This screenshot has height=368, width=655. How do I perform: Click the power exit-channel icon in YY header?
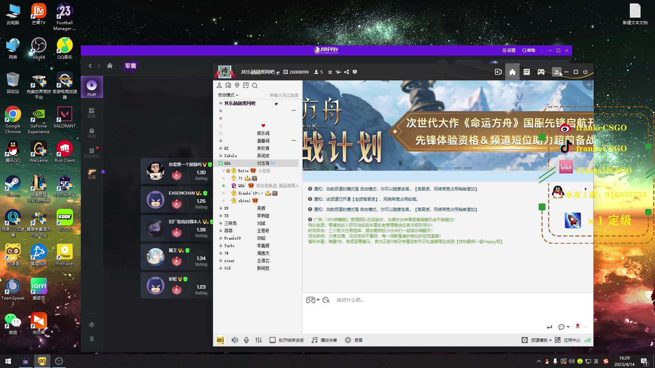[x=585, y=72]
